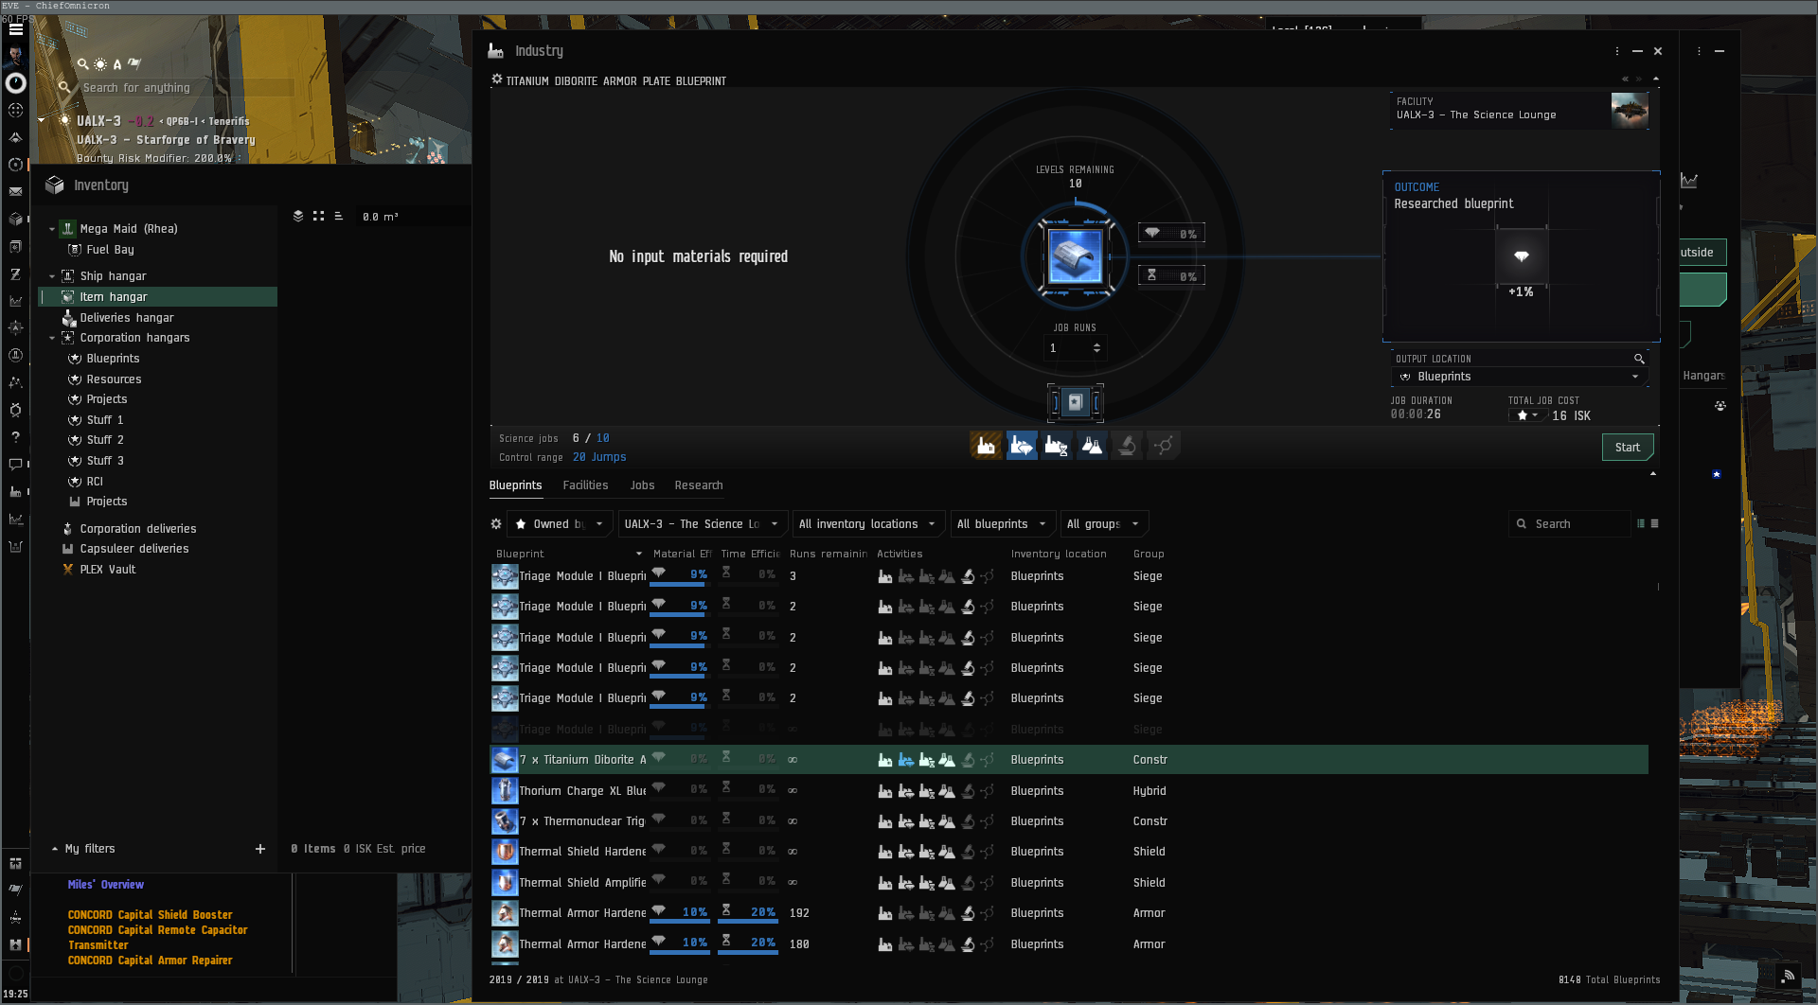Toggle Material Efficiency Research activity
Viewport: 1818px width, 1005px height.
click(1021, 446)
